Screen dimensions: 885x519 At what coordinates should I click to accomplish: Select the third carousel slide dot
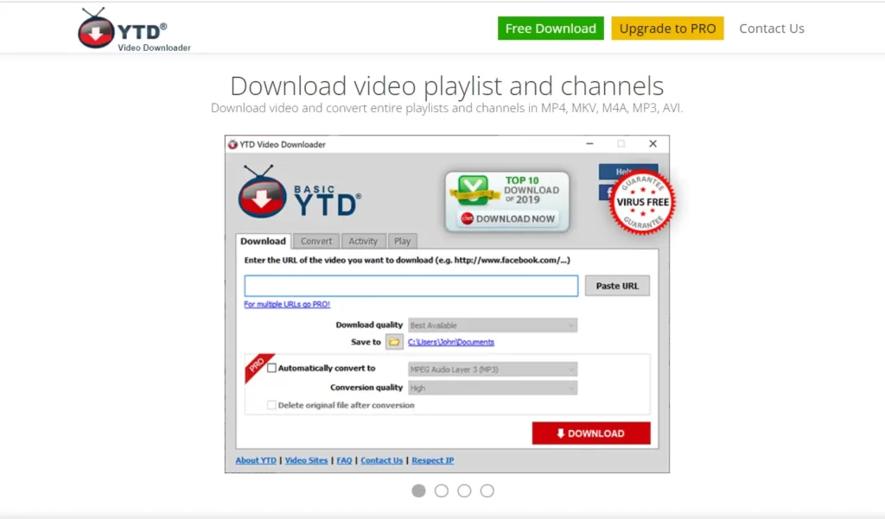pos(464,491)
